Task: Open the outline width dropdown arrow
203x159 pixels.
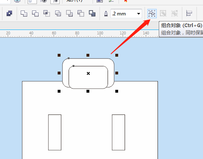Action: coord(138,14)
